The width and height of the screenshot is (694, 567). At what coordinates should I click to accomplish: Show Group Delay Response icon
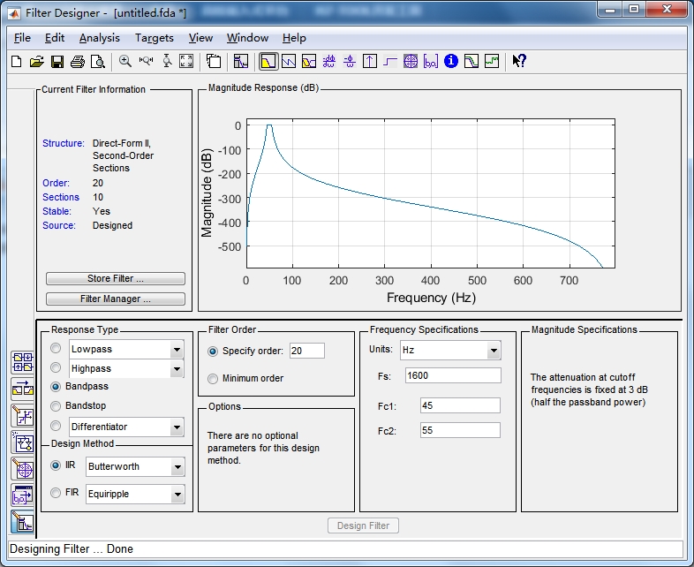(x=328, y=62)
